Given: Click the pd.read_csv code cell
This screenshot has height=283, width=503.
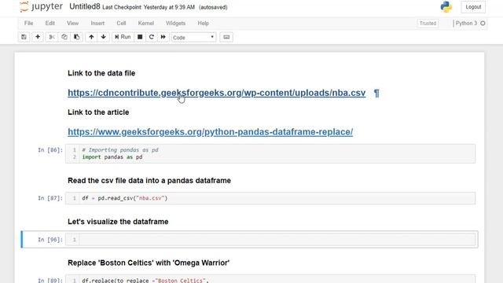Looking at the screenshot, I should 270,198.
